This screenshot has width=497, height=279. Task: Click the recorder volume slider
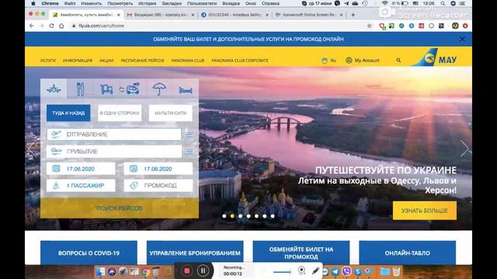click(x=283, y=271)
